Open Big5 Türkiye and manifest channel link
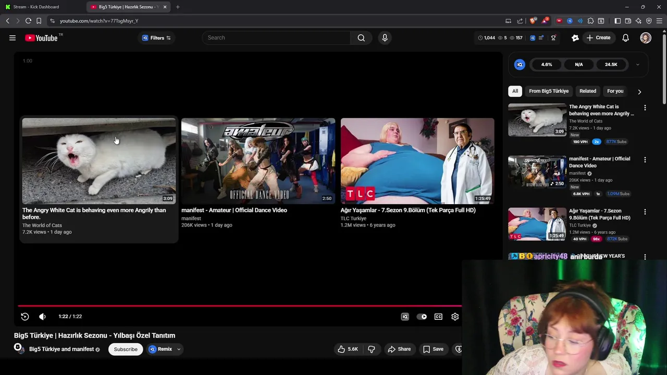Viewport: 667px width, 375px height. [x=61, y=349]
